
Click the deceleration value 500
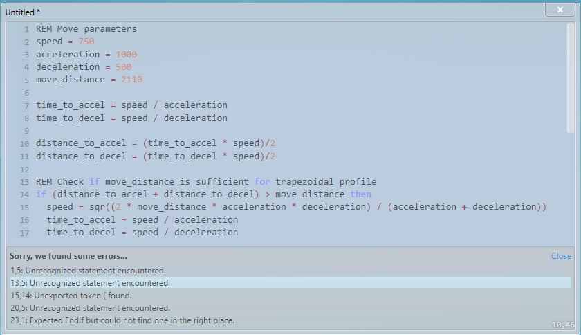tap(124, 67)
